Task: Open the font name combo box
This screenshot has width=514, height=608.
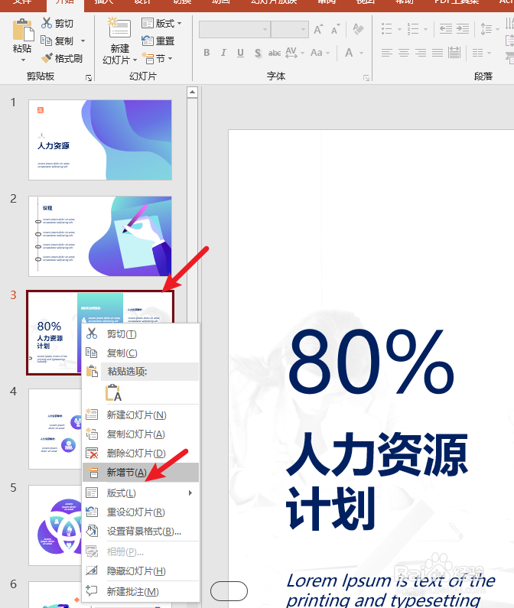Action: (x=234, y=30)
